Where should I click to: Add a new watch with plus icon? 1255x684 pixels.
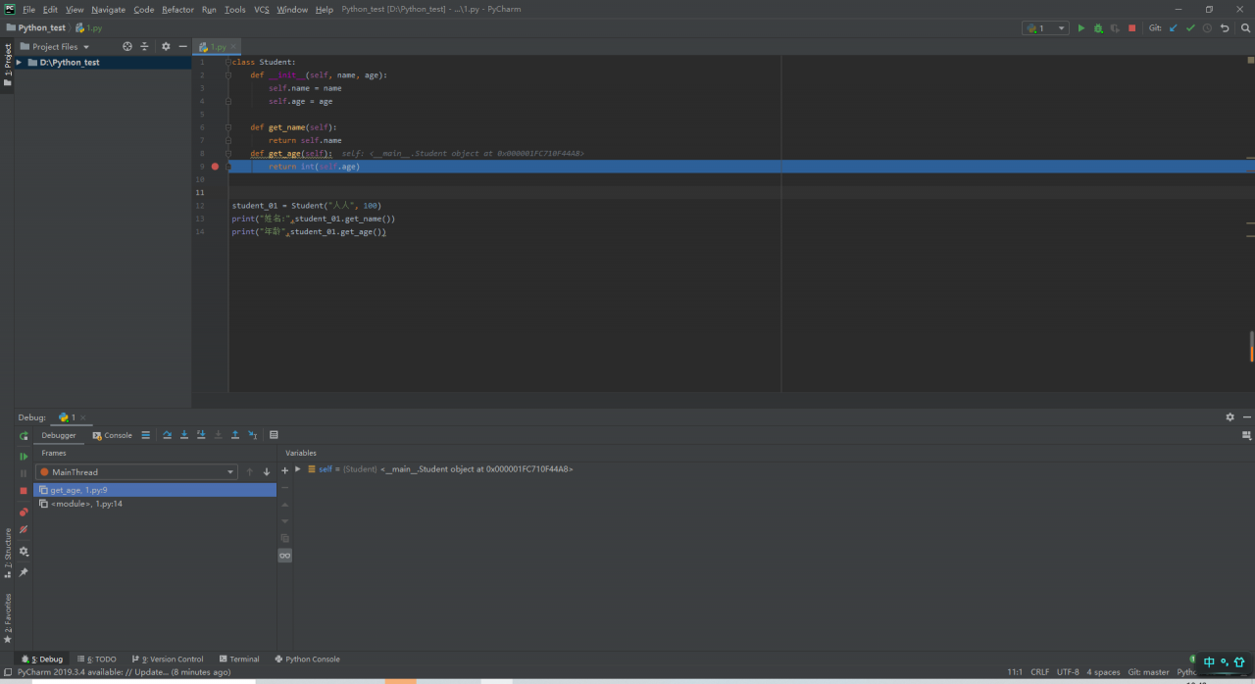285,470
